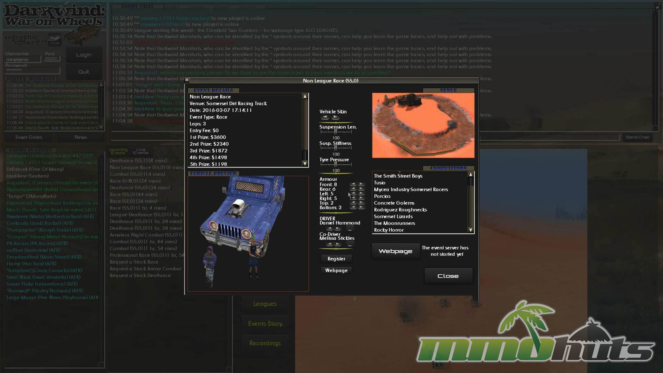Screen dimensions: 663x373
Task: Increase front armour with right arrow
Action: pos(361,184)
